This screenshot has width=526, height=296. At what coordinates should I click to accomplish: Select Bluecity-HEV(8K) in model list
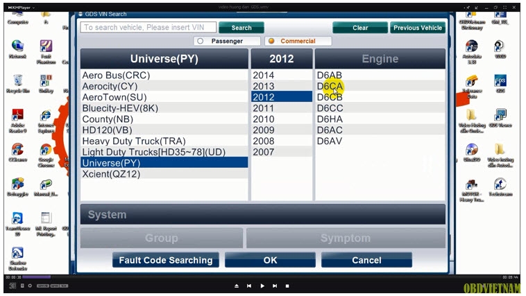click(x=164, y=108)
